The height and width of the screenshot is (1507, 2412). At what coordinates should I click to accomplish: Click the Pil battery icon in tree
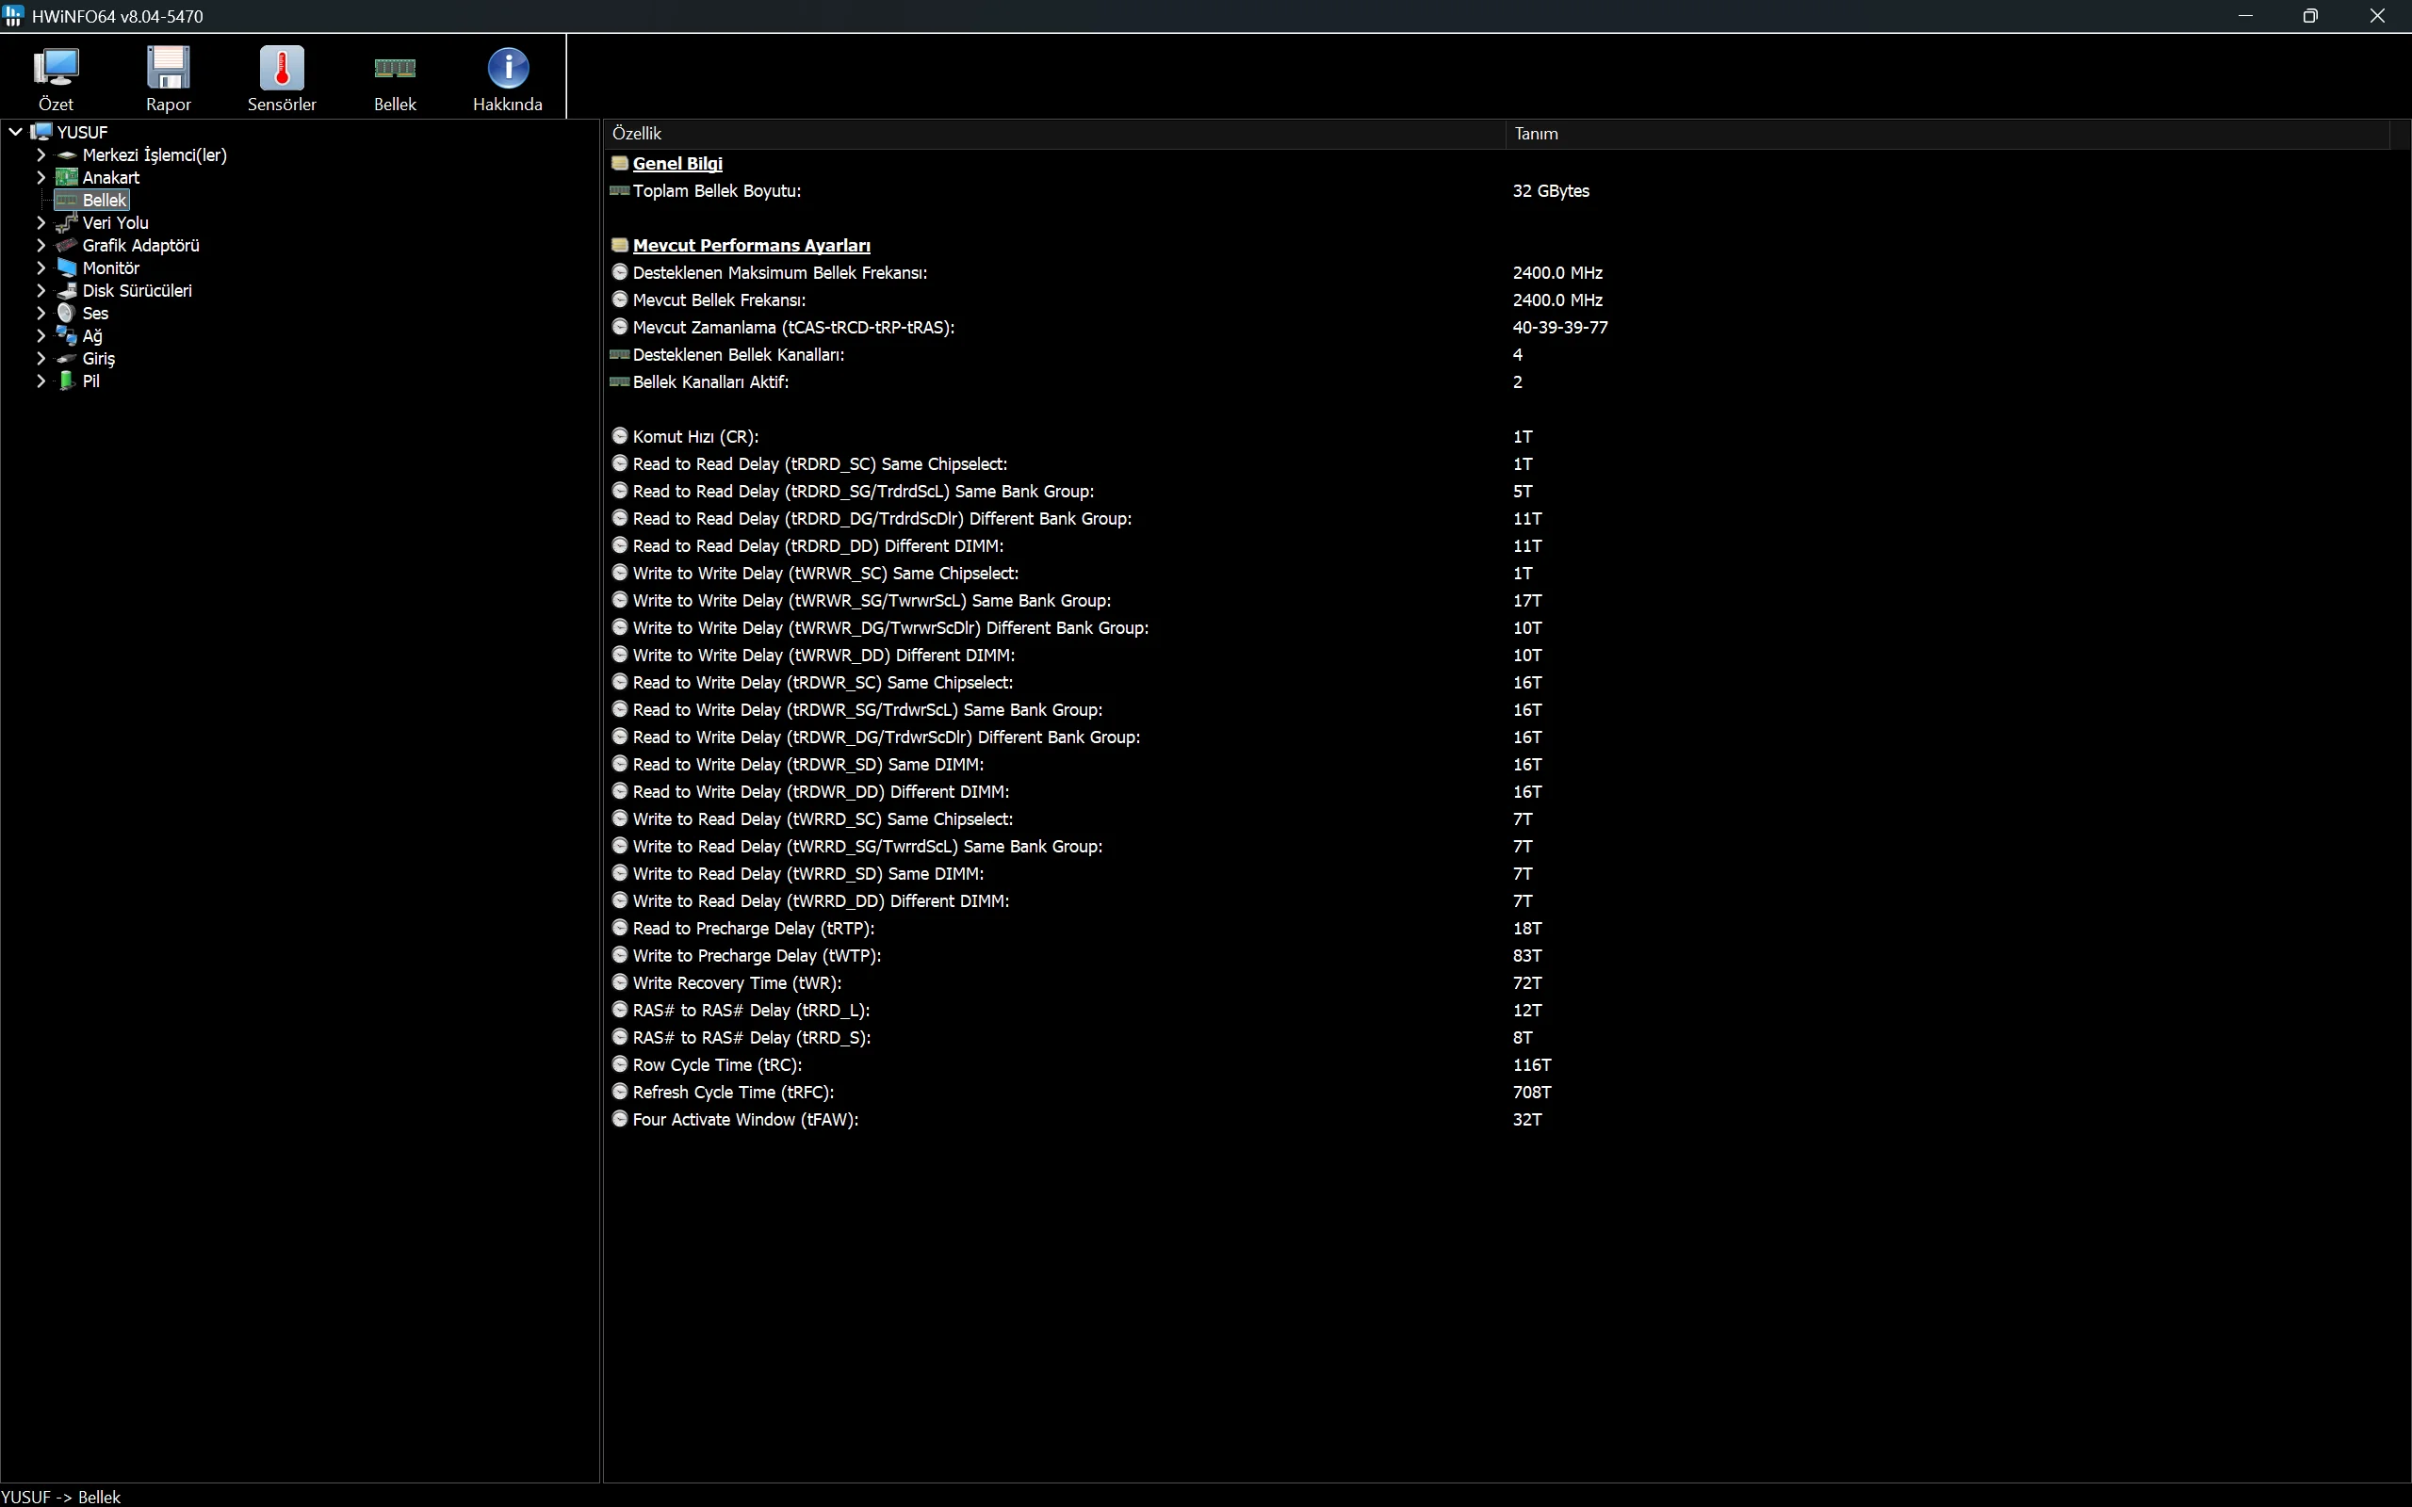tap(67, 381)
